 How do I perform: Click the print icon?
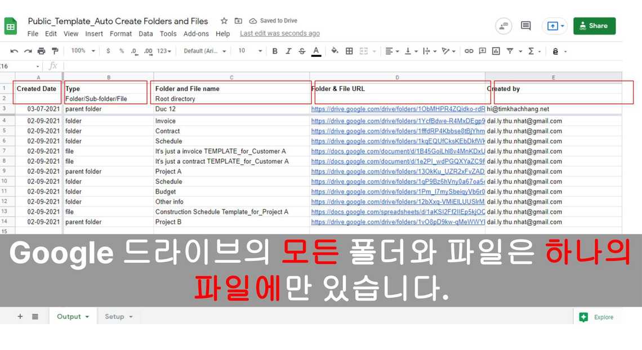[41, 51]
